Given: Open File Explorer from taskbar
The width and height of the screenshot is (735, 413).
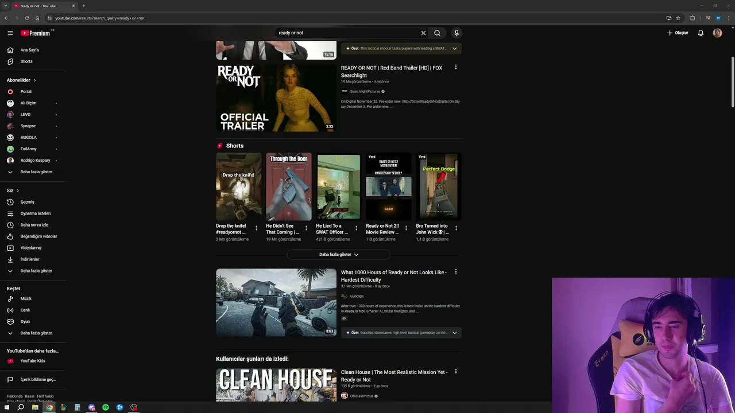Looking at the screenshot, I should tap(35, 407).
